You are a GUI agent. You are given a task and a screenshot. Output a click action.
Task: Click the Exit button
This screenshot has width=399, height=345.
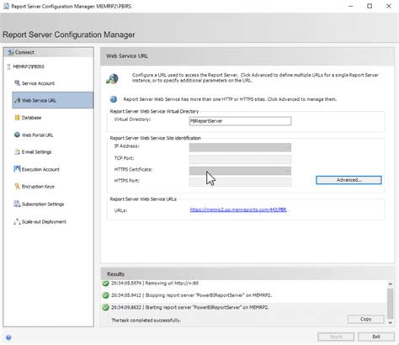pyautogui.click(x=376, y=337)
